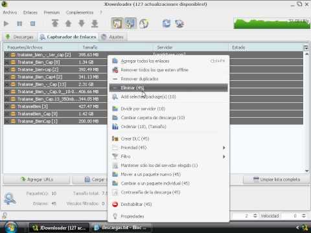Click the reconnect refresh icon
Screen dimensions: 311x233
tap(167, 23)
